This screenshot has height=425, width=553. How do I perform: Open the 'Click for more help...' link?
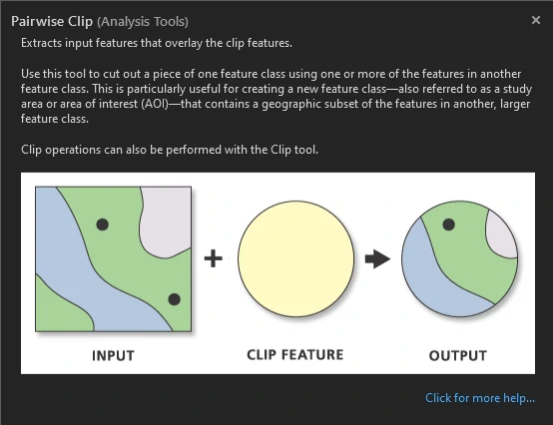[x=480, y=398]
